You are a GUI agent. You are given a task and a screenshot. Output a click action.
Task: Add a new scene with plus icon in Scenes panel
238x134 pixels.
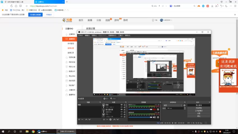[x=79, y=120]
